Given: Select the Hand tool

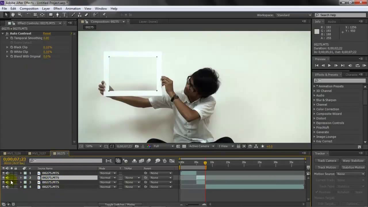Looking at the screenshot, I should (13, 15).
